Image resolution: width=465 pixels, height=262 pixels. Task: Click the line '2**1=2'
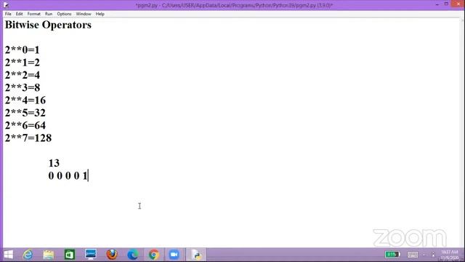[23, 63]
